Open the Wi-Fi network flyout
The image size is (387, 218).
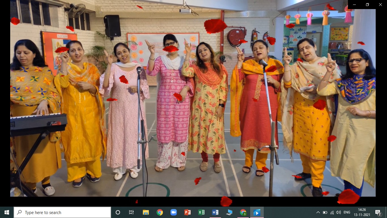[332, 212]
